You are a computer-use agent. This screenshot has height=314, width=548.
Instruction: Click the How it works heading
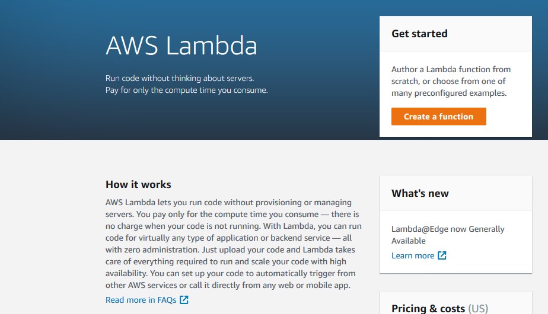pyautogui.click(x=138, y=184)
